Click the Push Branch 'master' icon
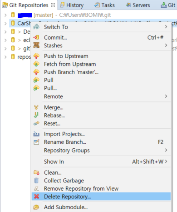Image resolution: width=177 pixels, height=212 pixels. (36, 72)
